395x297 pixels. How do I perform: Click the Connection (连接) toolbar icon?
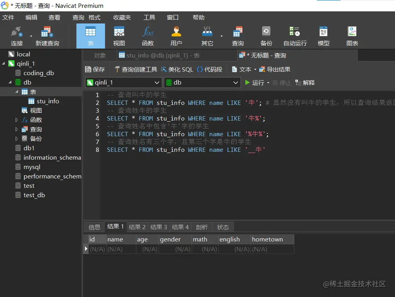click(16, 36)
